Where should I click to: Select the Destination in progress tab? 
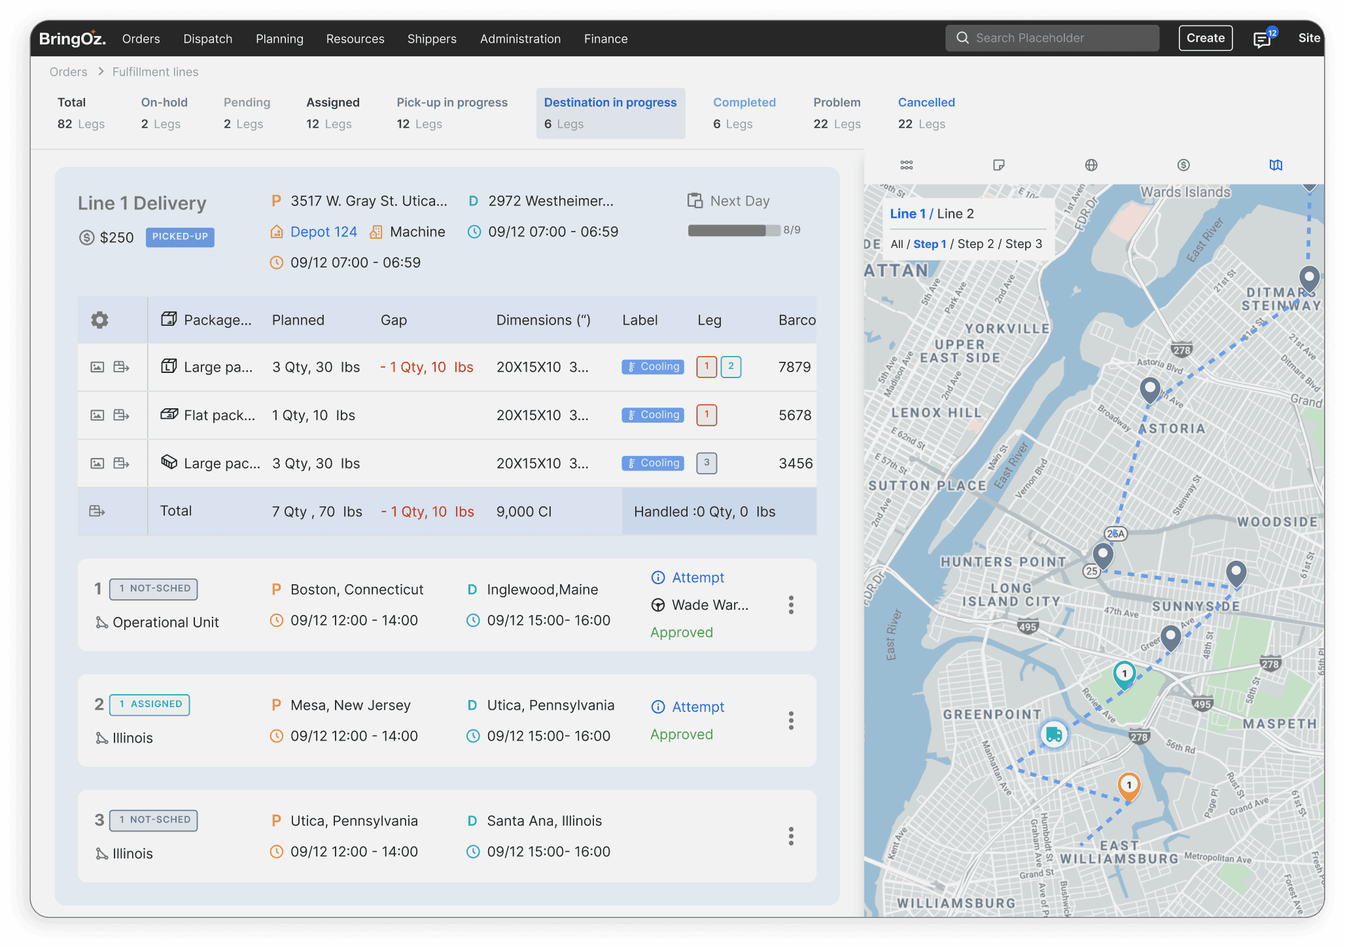tap(610, 113)
